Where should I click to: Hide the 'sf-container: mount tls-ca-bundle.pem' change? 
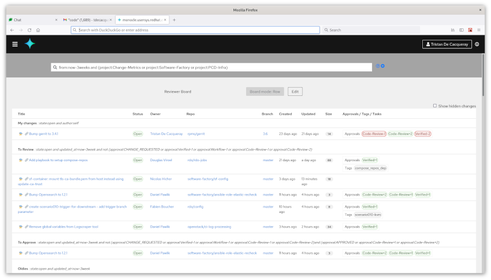(20, 179)
